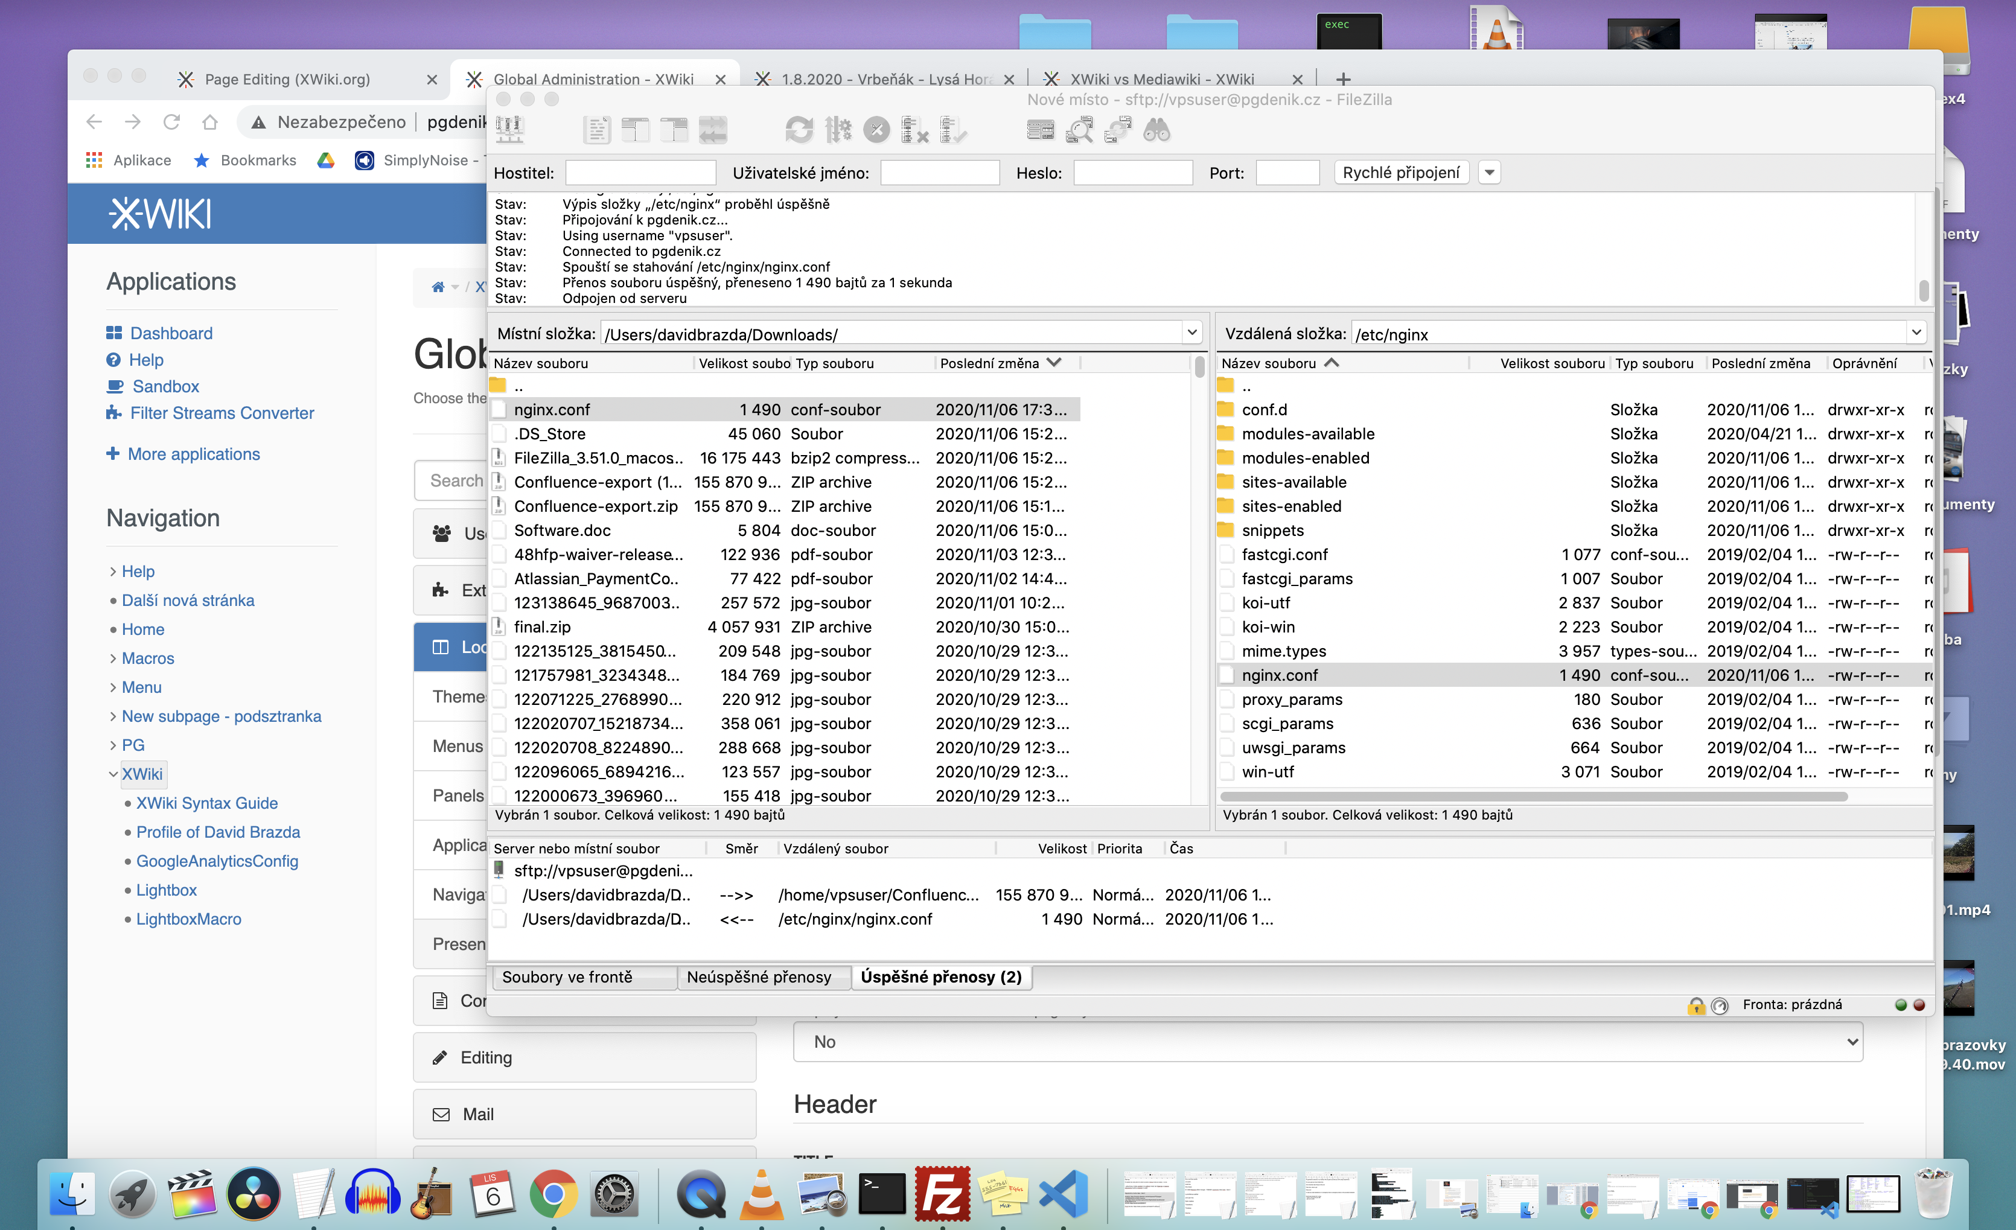Collapse XWiki node in Navigation tree

pos(113,773)
